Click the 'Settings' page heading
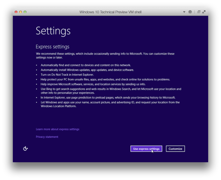221x180 pixels. [53, 31]
